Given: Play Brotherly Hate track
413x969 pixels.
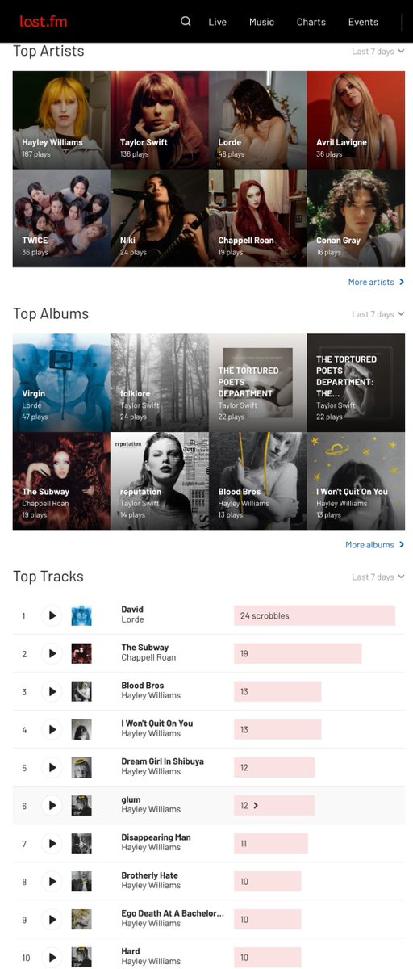Looking at the screenshot, I should pos(52,882).
